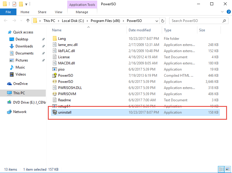Click the Documents icon in sidebar
This screenshot has height=173, width=232.
(x=12, y=53)
